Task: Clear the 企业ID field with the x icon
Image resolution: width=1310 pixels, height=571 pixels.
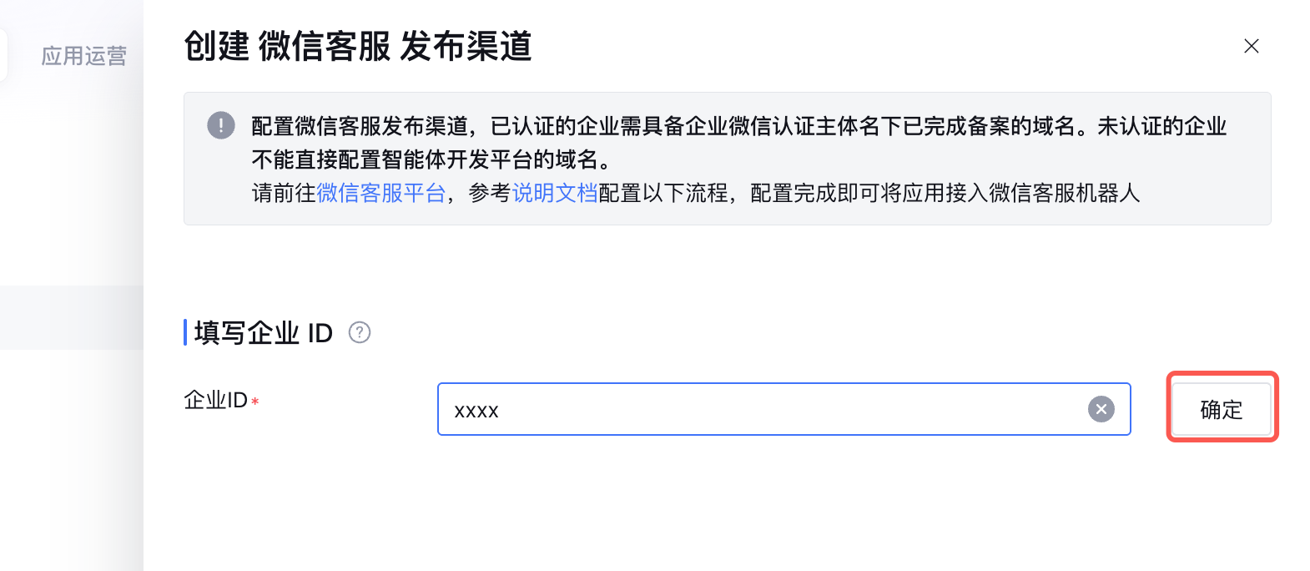Action: 1101,409
